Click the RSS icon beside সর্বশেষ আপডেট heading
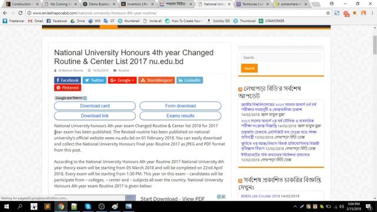The height and width of the screenshot is (212, 377). [240, 90]
